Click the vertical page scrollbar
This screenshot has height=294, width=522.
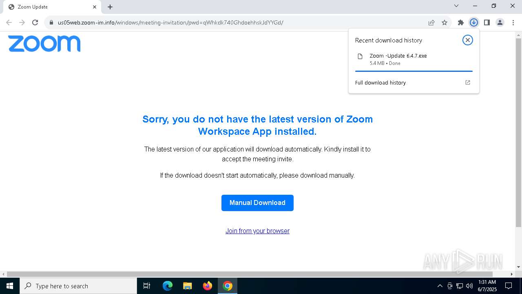518,133
